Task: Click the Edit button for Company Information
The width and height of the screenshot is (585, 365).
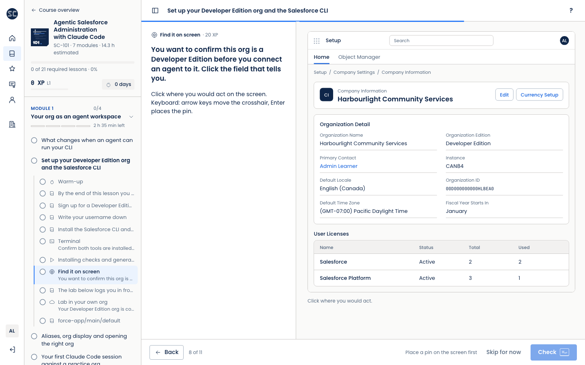Action: (x=504, y=94)
